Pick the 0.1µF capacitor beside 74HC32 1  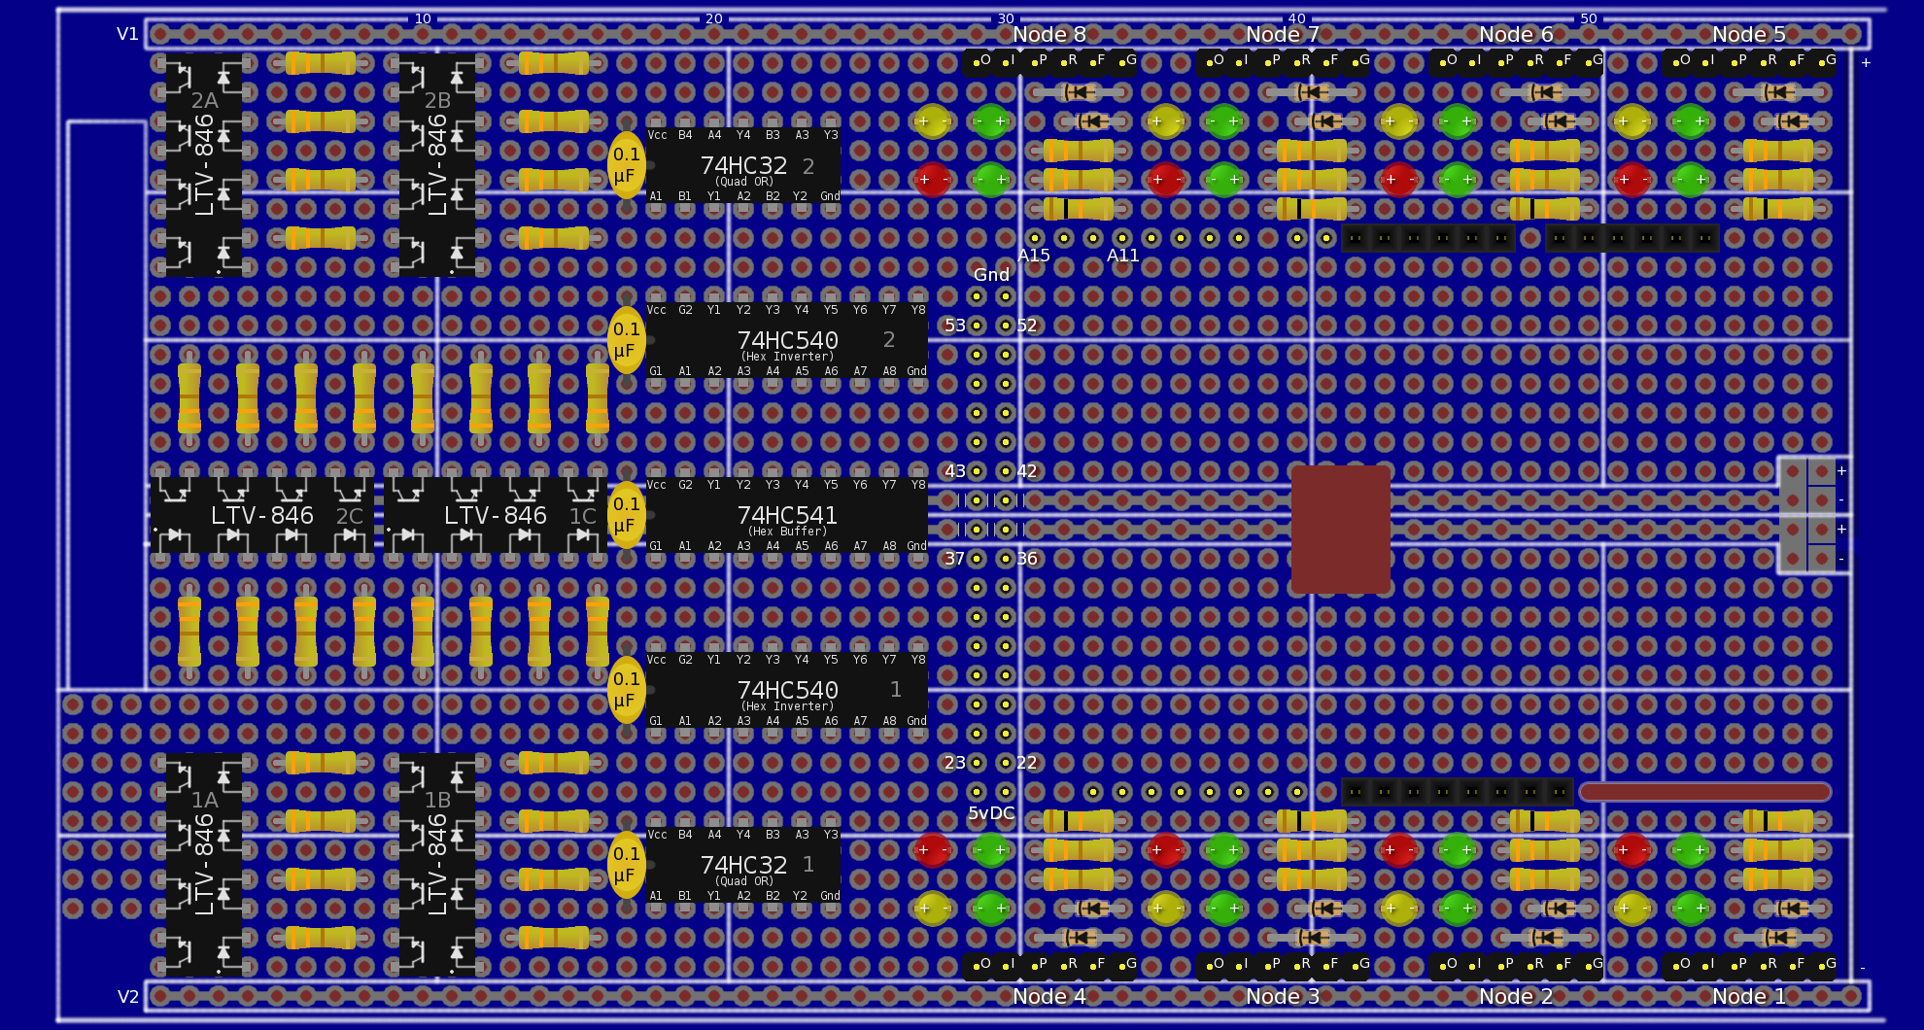(627, 865)
